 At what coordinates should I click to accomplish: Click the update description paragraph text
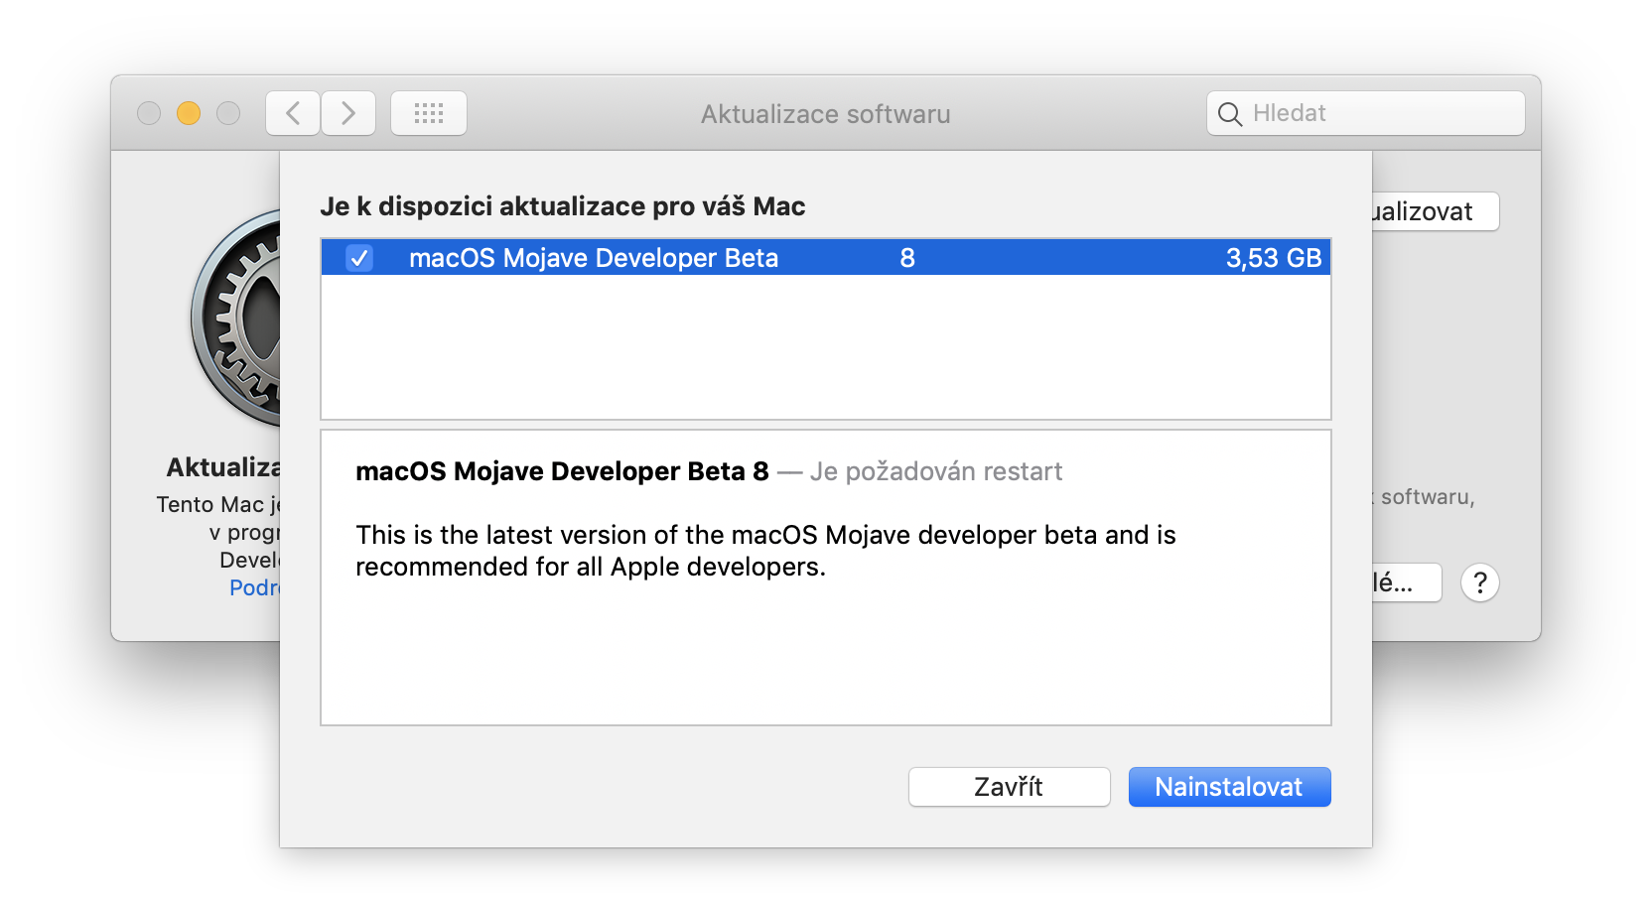pos(764,551)
